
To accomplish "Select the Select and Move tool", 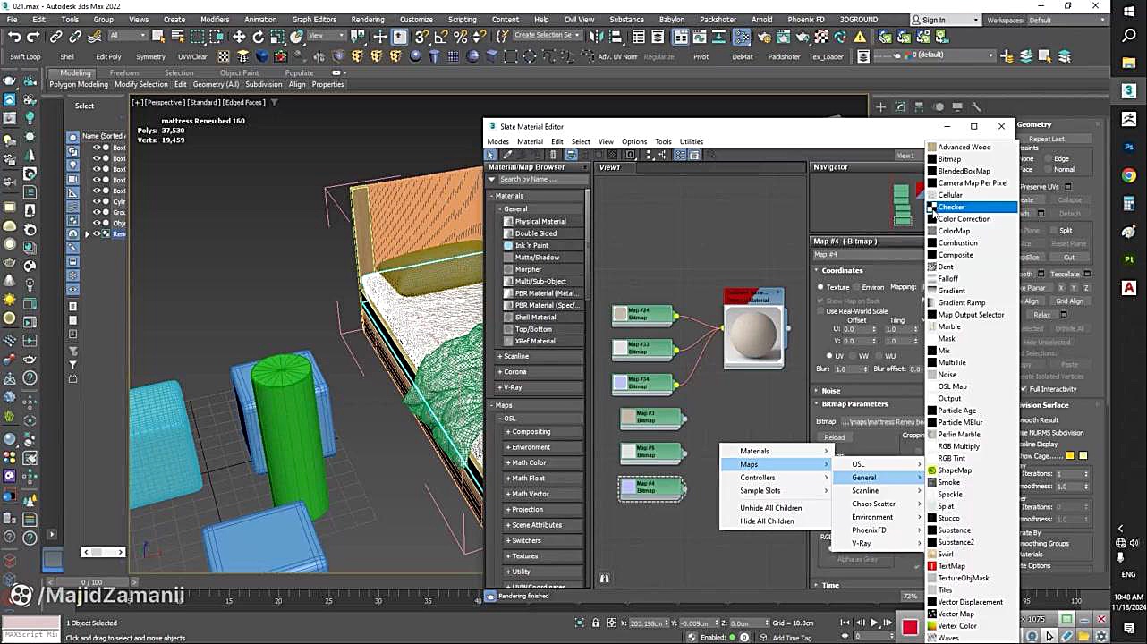I will pos(239,37).
